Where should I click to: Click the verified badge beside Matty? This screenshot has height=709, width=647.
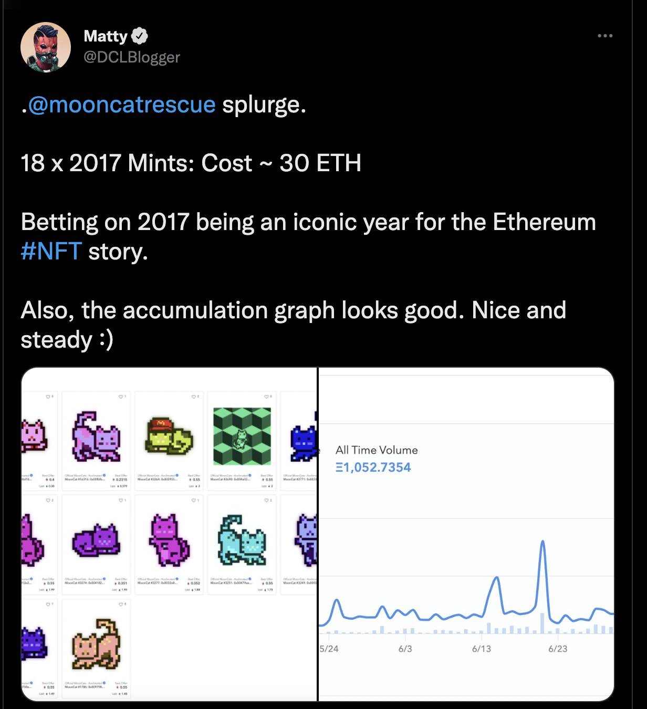139,36
